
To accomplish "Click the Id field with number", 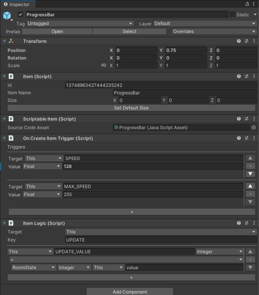I will point(161,85).
